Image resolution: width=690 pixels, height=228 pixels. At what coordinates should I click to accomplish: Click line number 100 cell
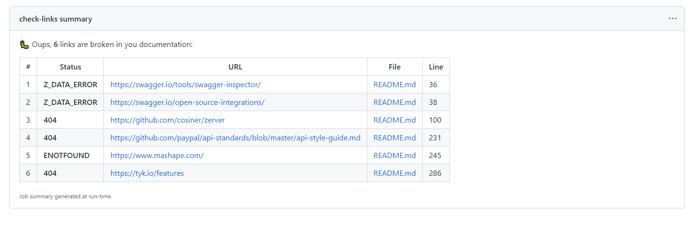point(435,120)
